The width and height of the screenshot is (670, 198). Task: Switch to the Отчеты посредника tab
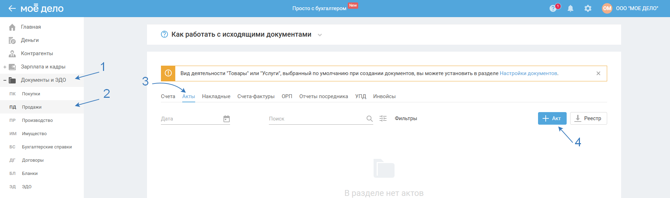(x=324, y=96)
